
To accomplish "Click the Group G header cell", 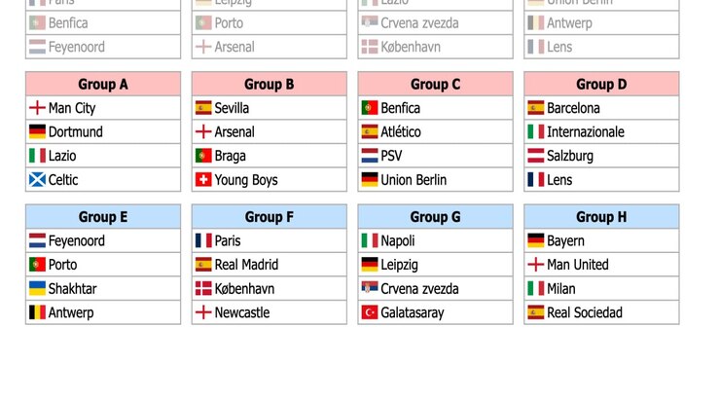I will tap(435, 217).
